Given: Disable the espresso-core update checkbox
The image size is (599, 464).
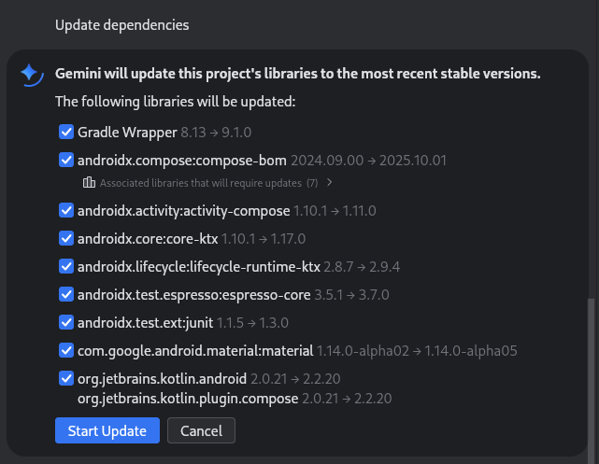Looking at the screenshot, I should pyautogui.click(x=66, y=295).
